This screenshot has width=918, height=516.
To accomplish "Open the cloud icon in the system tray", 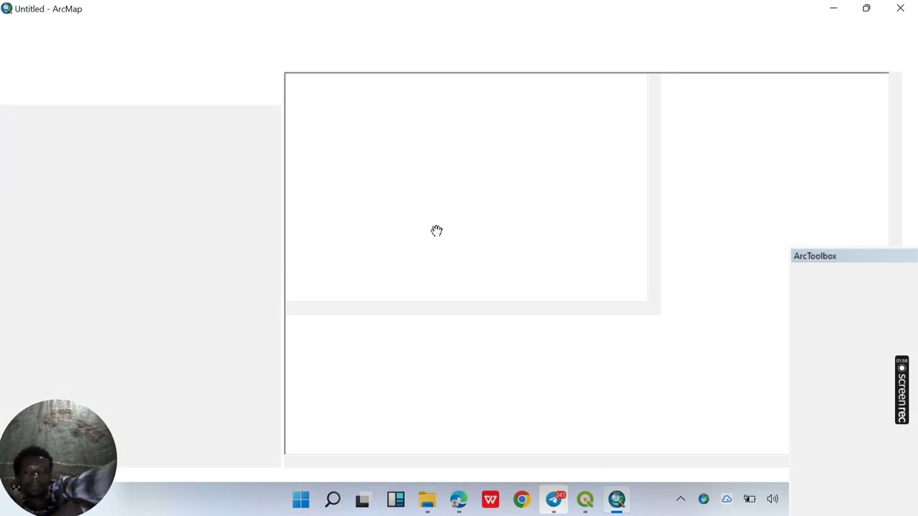I will click(727, 499).
